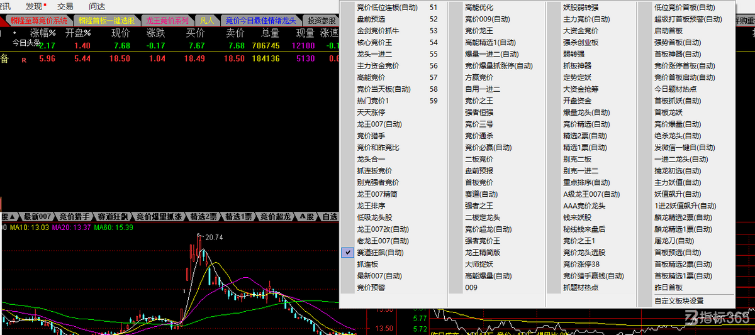755x335 pixels.
Task: Select 竞价猎手 bottom tab
Action: tap(74, 217)
